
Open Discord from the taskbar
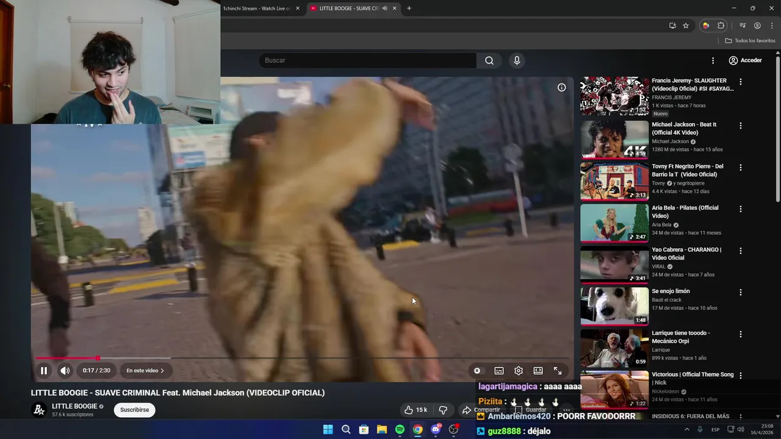[x=436, y=429]
